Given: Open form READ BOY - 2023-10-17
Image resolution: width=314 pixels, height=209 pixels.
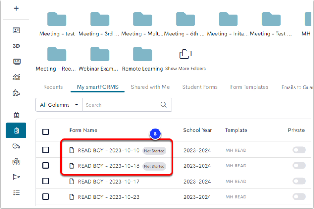Looking at the screenshot, I should pyautogui.click(x=109, y=182).
